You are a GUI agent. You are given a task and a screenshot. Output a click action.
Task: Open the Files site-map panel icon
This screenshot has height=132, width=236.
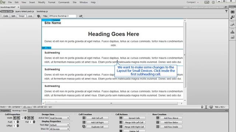coord(232,32)
